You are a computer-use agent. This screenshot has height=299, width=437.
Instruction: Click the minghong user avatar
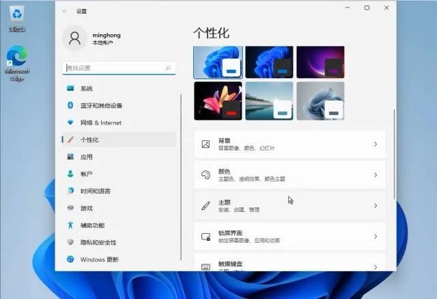[x=74, y=38]
